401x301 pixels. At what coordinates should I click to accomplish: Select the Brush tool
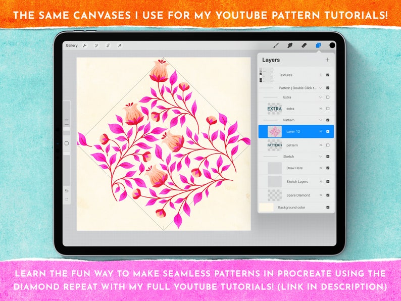(276, 45)
